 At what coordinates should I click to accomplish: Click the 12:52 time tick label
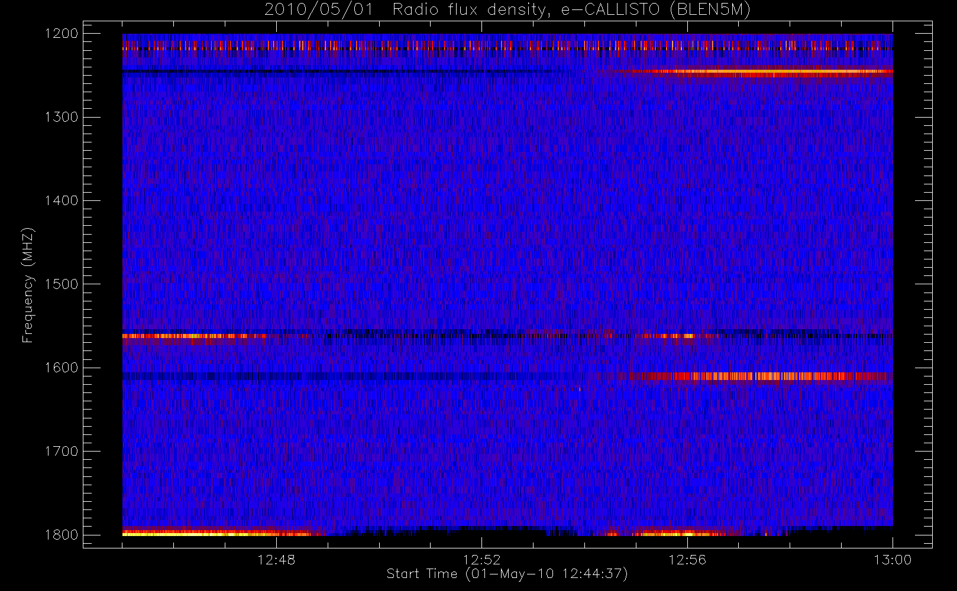pyautogui.click(x=481, y=560)
